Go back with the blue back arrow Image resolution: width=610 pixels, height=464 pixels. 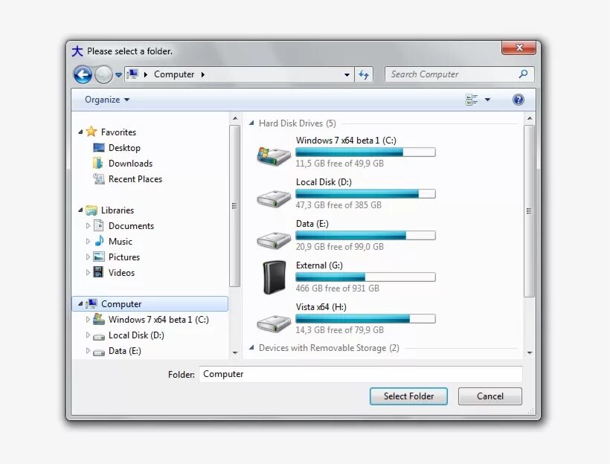point(83,74)
